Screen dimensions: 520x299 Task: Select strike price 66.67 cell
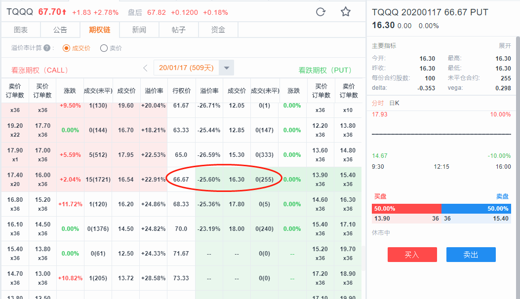(181, 179)
